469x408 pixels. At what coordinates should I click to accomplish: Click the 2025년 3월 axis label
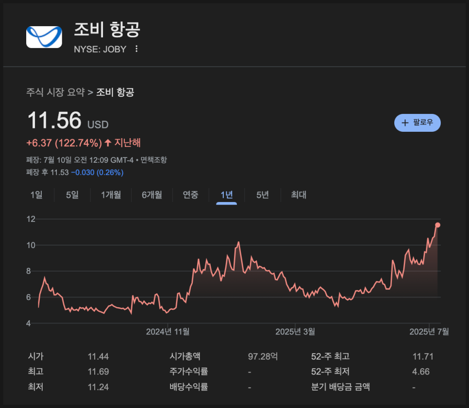point(295,331)
